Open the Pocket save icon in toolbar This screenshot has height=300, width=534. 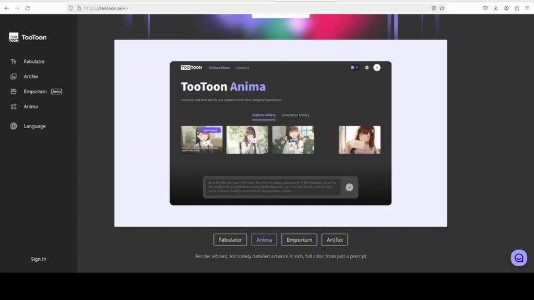[485, 8]
